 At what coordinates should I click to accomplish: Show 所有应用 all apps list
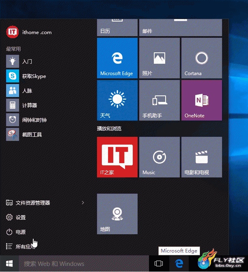click(x=21, y=246)
